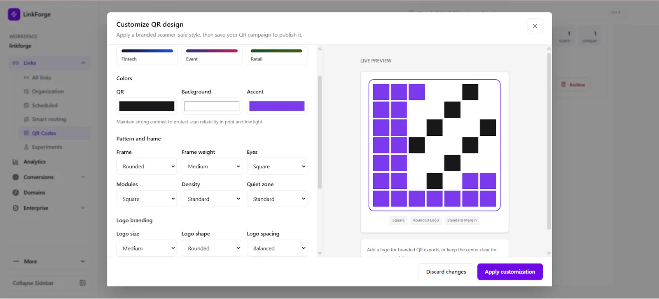659x299 pixels.
Task: Open the Modules dropdown
Action: [x=147, y=199]
